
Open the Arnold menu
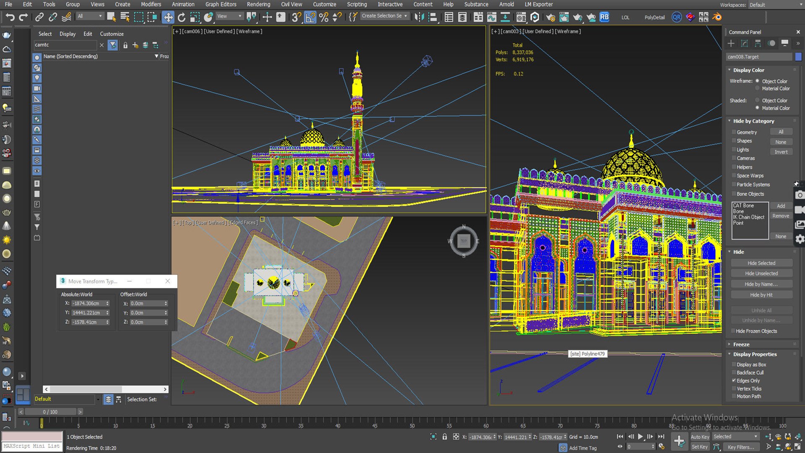(506, 4)
